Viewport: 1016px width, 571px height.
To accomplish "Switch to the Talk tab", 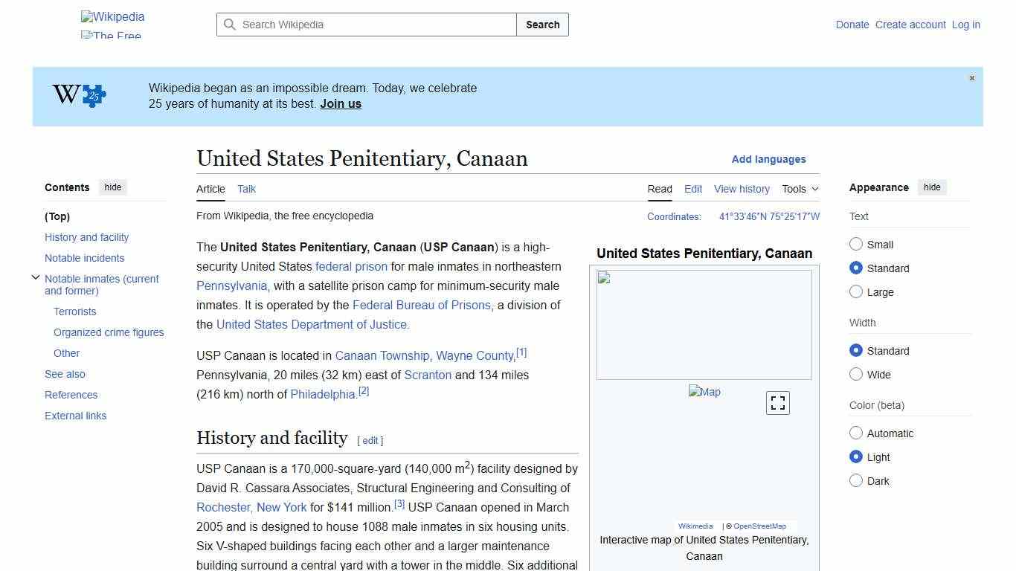I will point(246,189).
